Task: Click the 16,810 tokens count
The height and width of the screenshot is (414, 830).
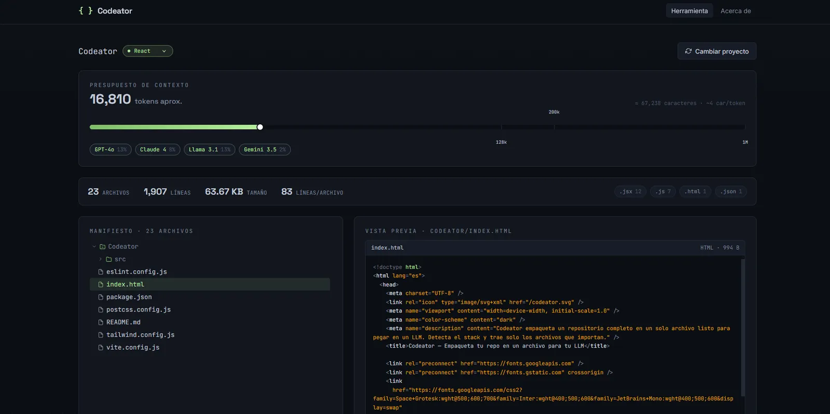Action: click(x=110, y=99)
